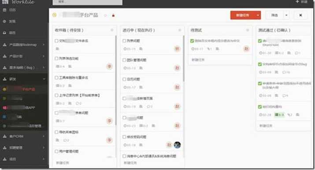
Task: Click the assignee avatar on the 待测试 card
Action: 246,48
